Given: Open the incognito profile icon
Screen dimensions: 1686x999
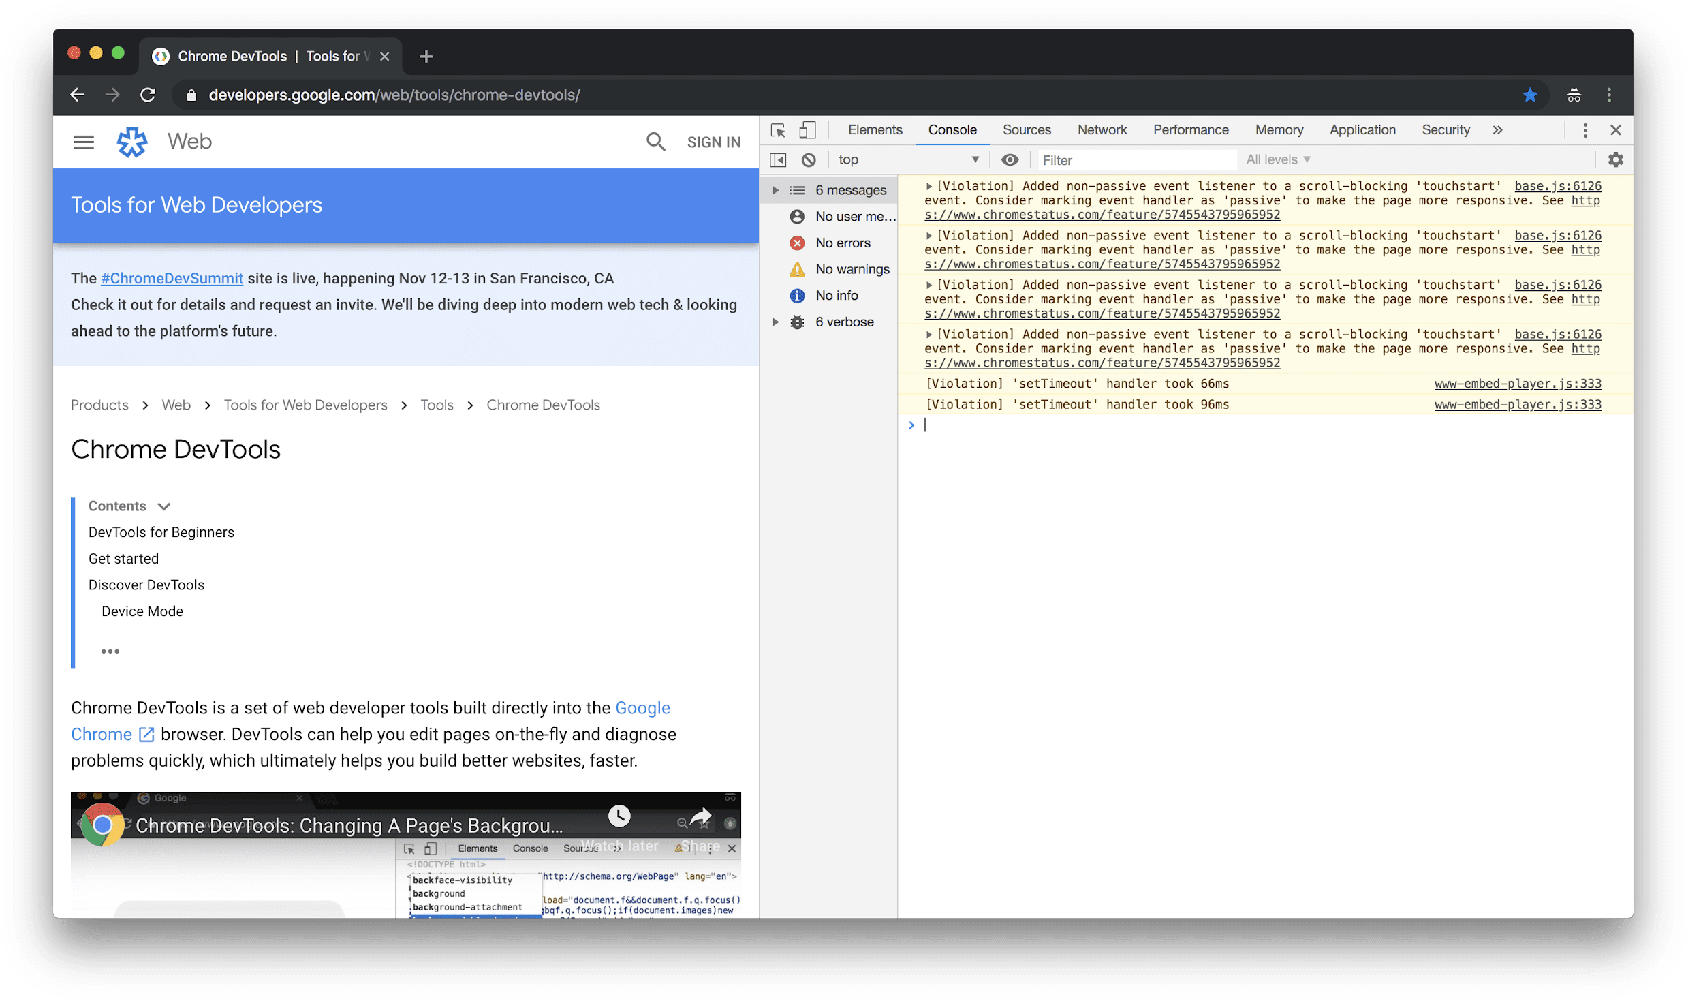Looking at the screenshot, I should click(1574, 95).
